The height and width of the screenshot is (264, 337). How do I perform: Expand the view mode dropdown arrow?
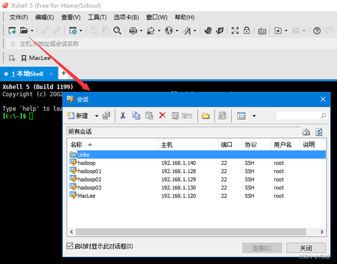point(254,116)
